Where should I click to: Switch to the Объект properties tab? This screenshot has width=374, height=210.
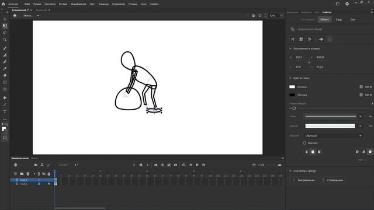pos(325,19)
